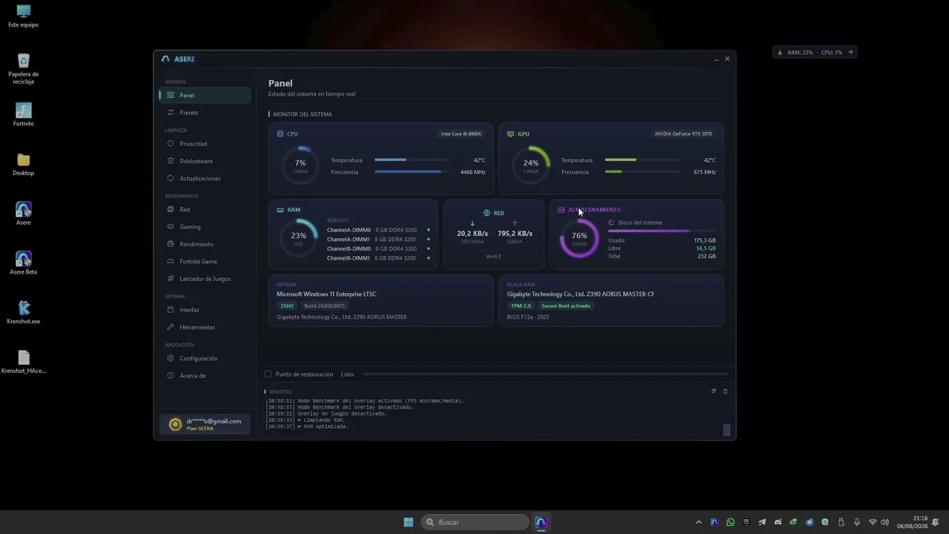Viewport: 949px width, 534px height.
Task: Minimize the Asere window
Action: (716, 59)
